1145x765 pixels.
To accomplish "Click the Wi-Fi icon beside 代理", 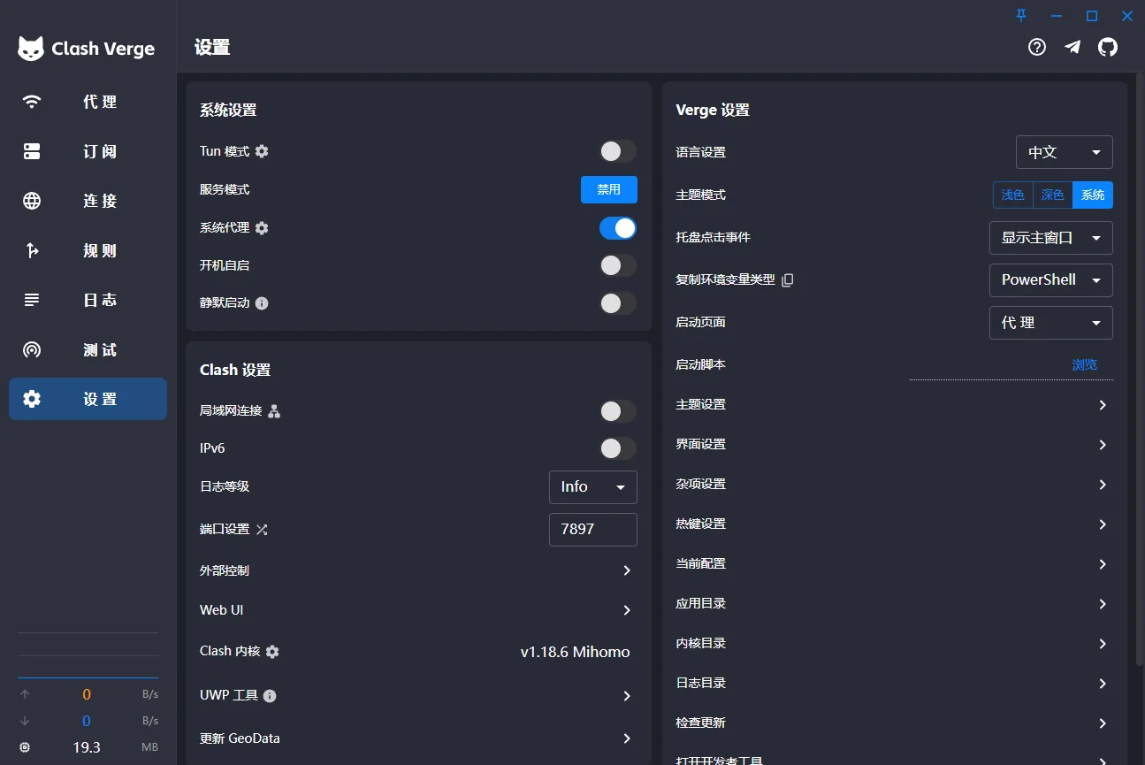I will [x=32, y=102].
